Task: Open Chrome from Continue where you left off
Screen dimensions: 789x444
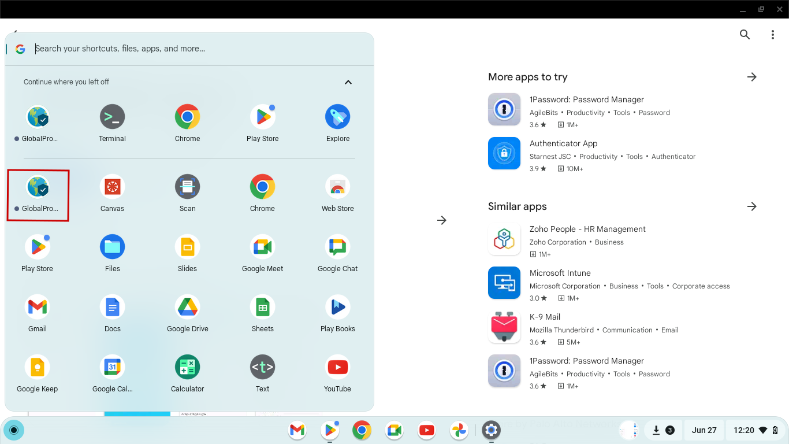Action: pos(188,124)
